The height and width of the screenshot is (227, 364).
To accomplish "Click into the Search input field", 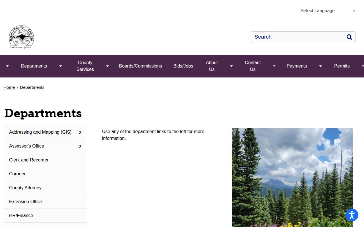I will tap(298, 37).
